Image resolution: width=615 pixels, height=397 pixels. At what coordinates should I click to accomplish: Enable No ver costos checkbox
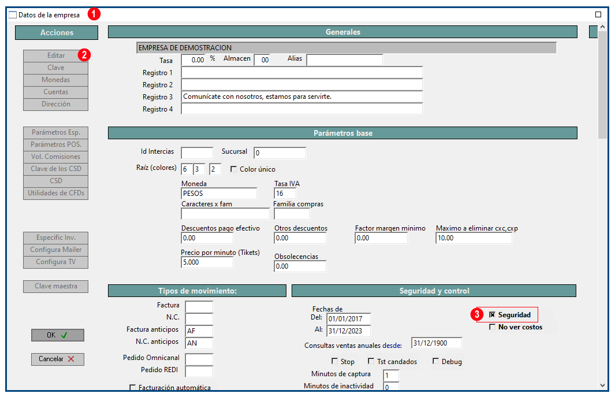point(492,326)
